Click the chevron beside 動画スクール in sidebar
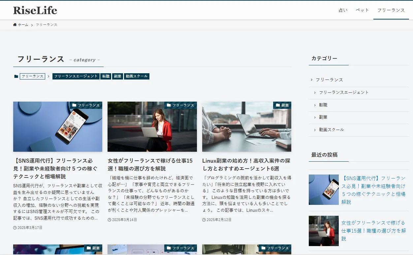This screenshot has width=413, height=255. coord(315,130)
